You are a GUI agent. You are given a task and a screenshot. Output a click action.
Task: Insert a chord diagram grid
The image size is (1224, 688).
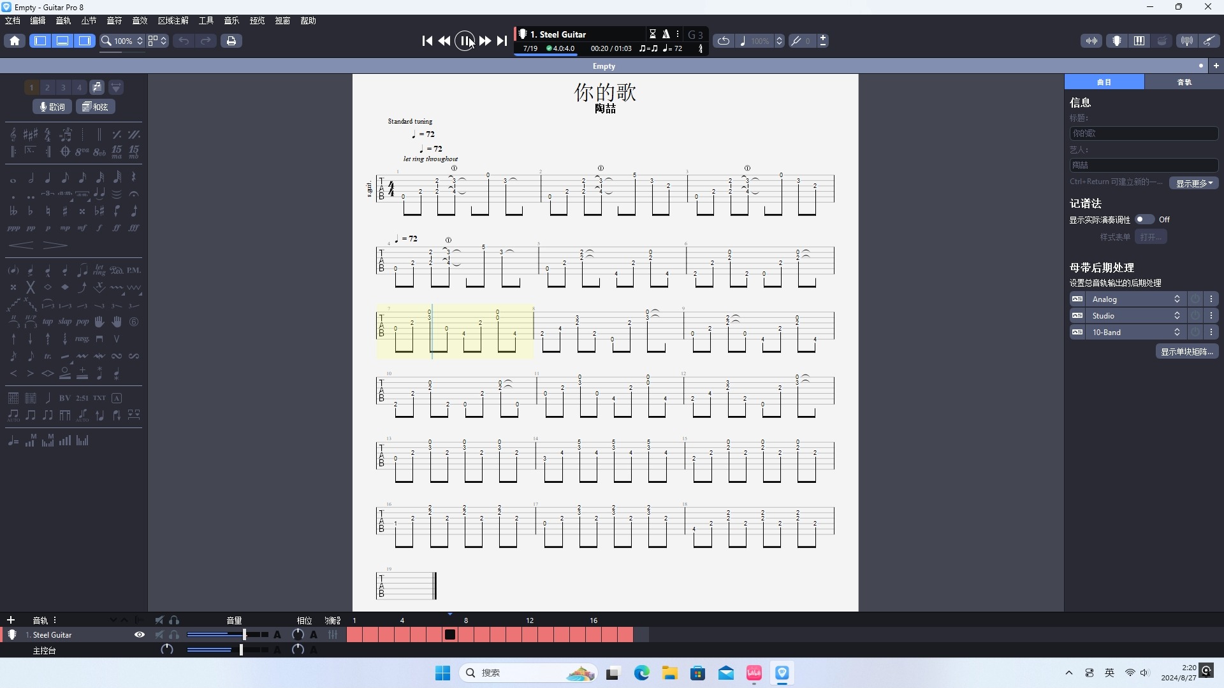pos(13,398)
